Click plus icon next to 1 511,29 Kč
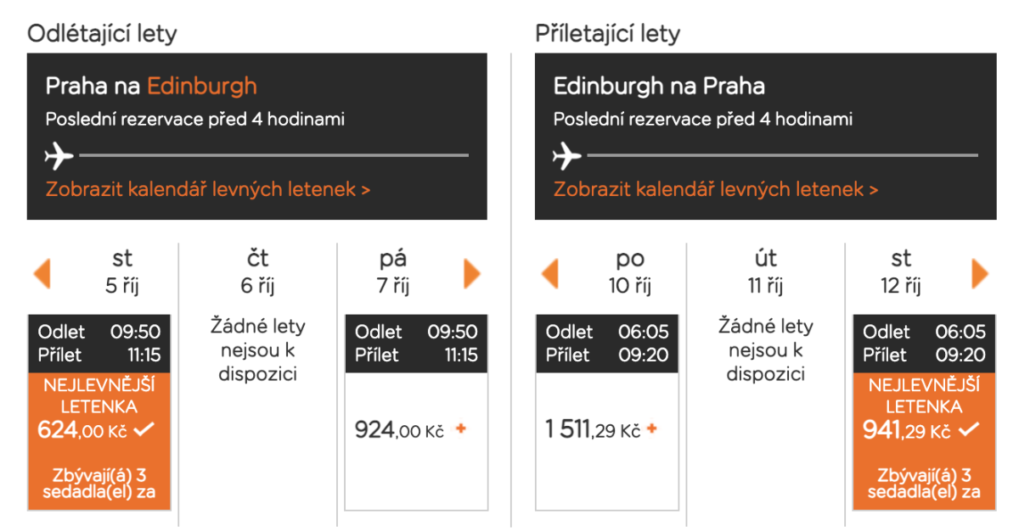 click(652, 429)
